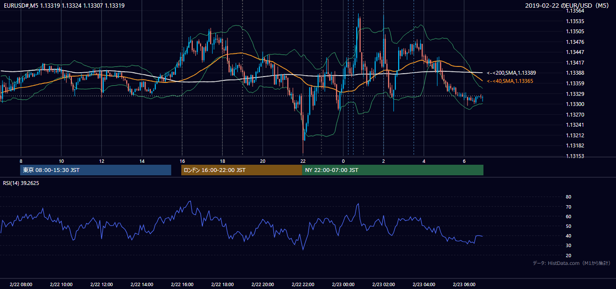616x289 pixels.
Task: Click the HistData.com data source credit
Action: (x=572, y=263)
